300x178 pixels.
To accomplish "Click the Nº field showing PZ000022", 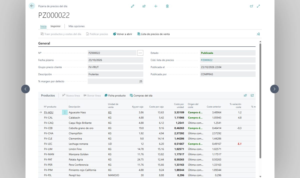I will coord(112,53).
